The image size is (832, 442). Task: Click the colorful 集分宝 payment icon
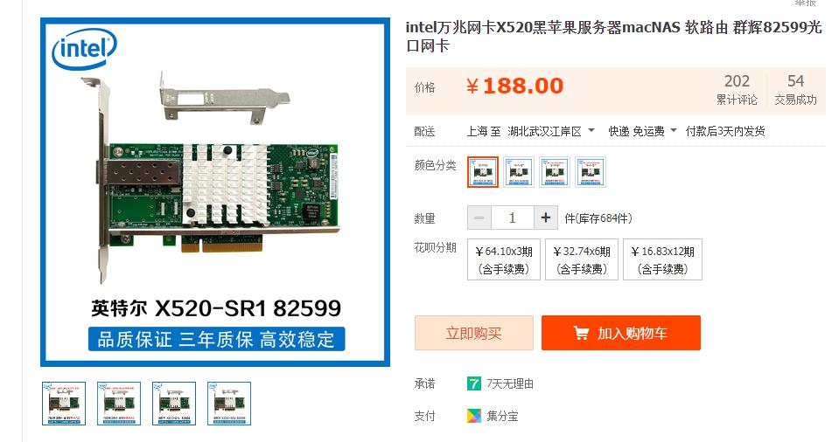tap(474, 416)
